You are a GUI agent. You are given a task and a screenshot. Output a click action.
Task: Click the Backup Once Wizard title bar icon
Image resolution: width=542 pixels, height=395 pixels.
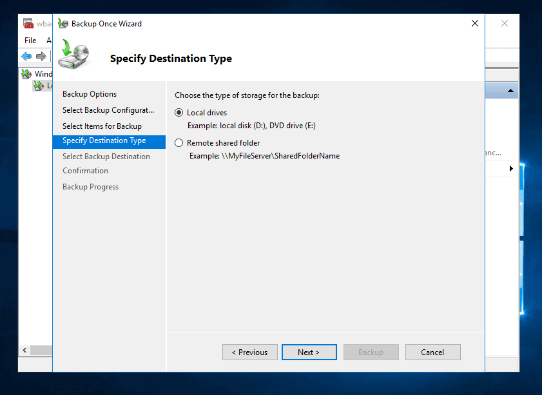[x=63, y=24]
